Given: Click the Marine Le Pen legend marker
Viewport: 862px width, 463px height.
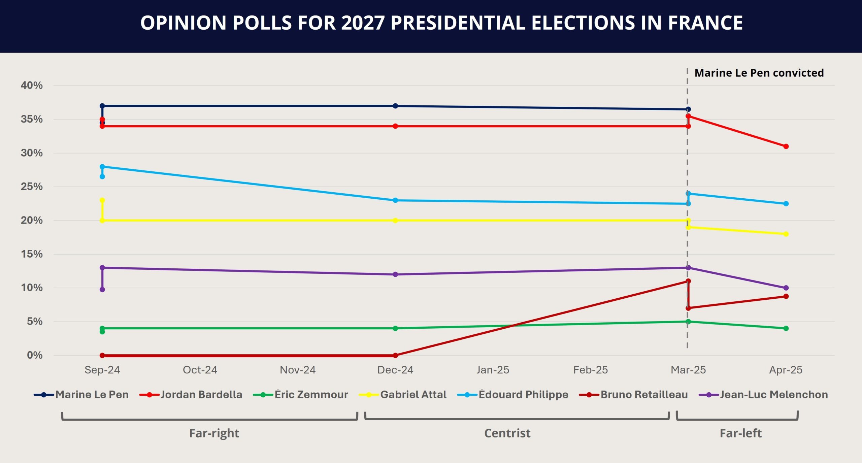Looking at the screenshot, I should [44, 395].
